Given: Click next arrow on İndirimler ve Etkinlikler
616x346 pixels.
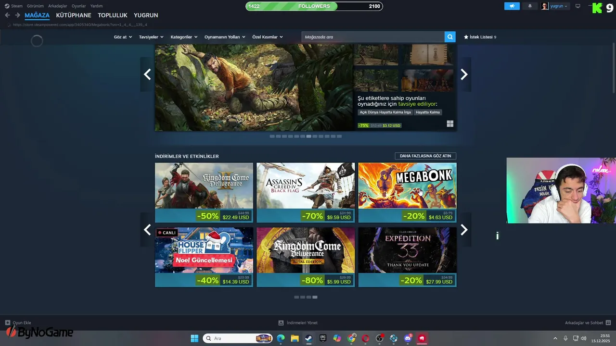Looking at the screenshot, I should coord(464,230).
